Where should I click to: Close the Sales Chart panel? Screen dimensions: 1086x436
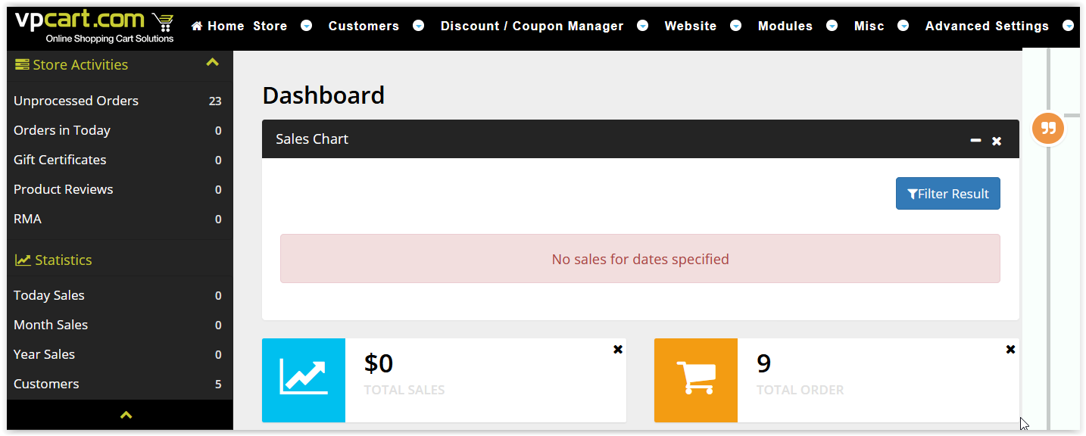click(x=997, y=141)
